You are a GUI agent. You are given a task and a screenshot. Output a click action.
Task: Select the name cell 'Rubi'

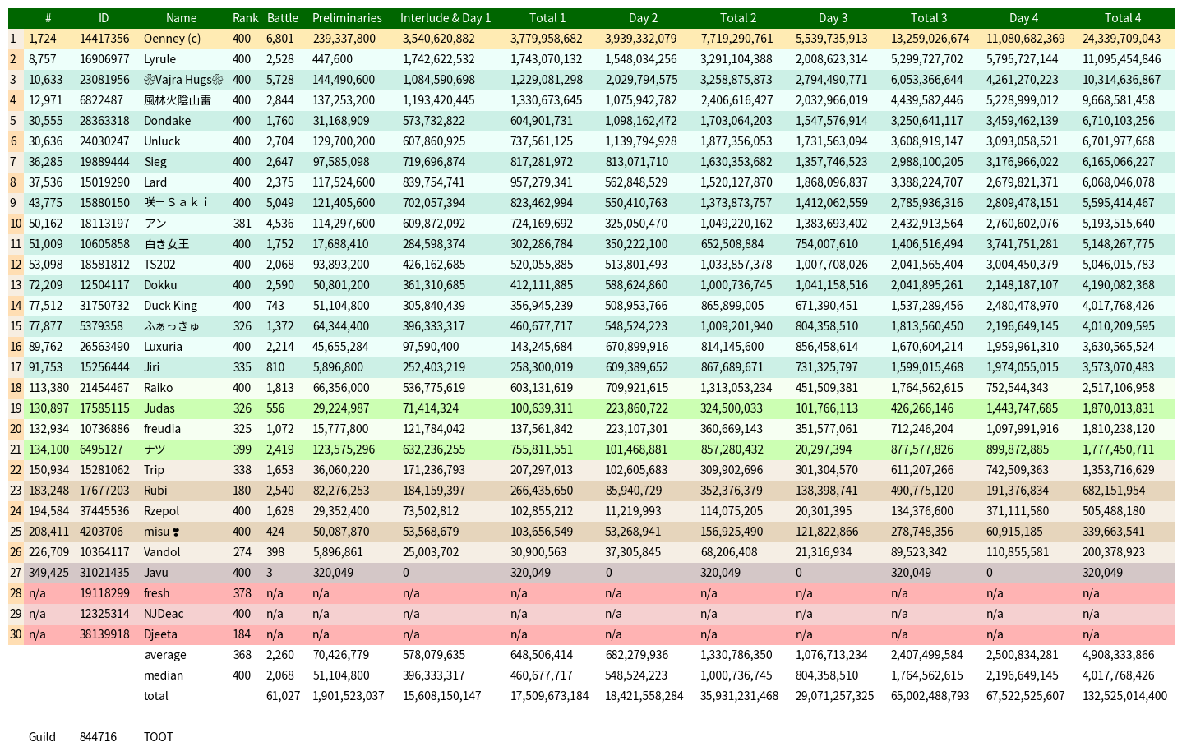click(155, 491)
